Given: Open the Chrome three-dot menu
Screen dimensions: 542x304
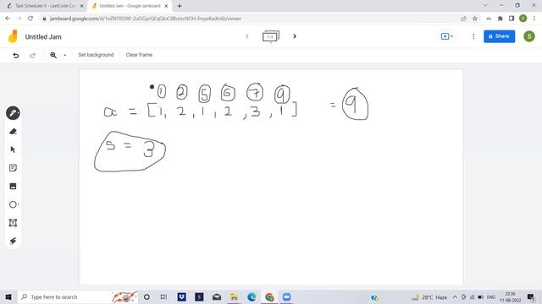Looking at the screenshot, I should pos(534,19).
